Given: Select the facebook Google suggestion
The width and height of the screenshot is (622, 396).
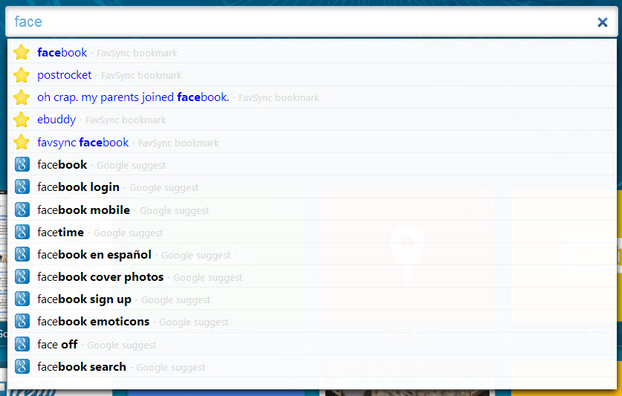Looking at the screenshot, I should click(x=62, y=165).
